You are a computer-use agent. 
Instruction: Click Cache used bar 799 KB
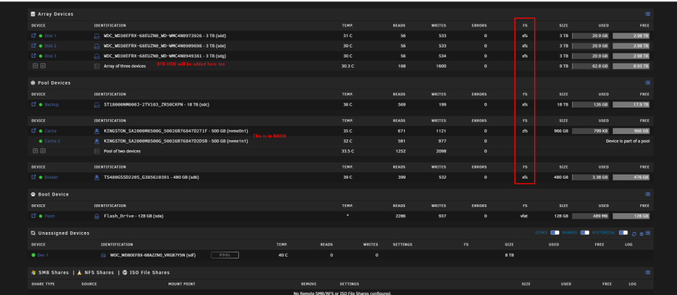click(590, 131)
